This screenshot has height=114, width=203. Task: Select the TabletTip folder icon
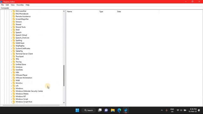point(14,51)
